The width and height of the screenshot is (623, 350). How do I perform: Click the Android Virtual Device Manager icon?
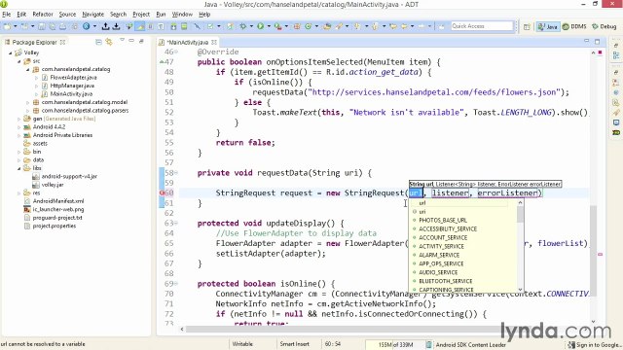click(x=184, y=26)
